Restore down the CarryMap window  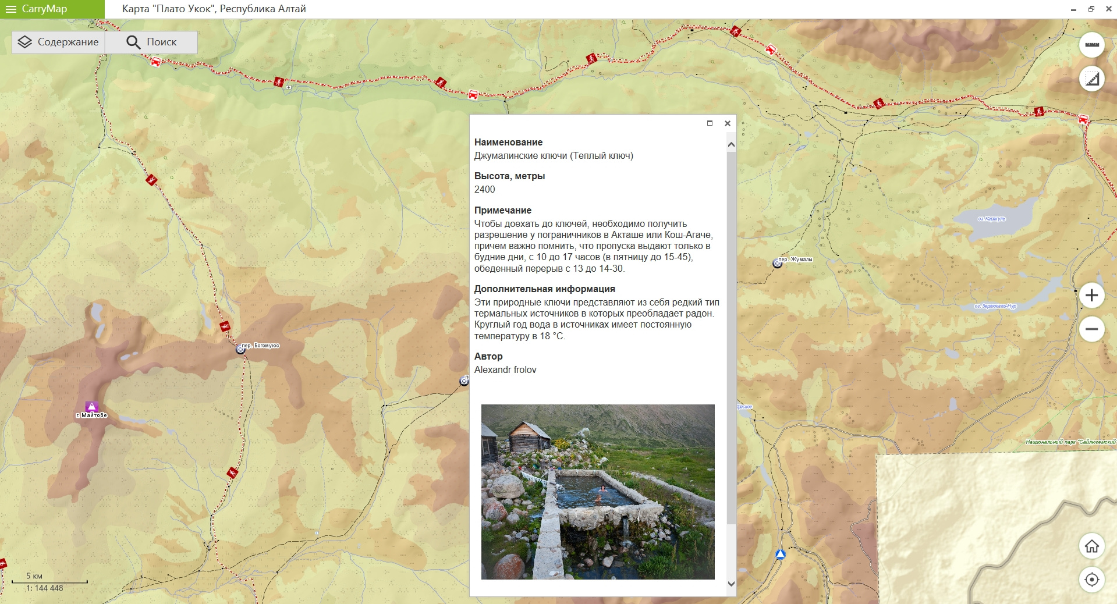click(x=1091, y=9)
